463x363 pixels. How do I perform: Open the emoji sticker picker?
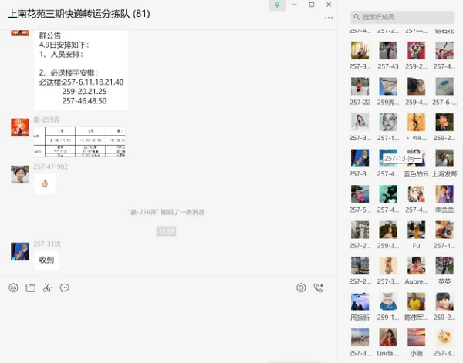(13, 287)
